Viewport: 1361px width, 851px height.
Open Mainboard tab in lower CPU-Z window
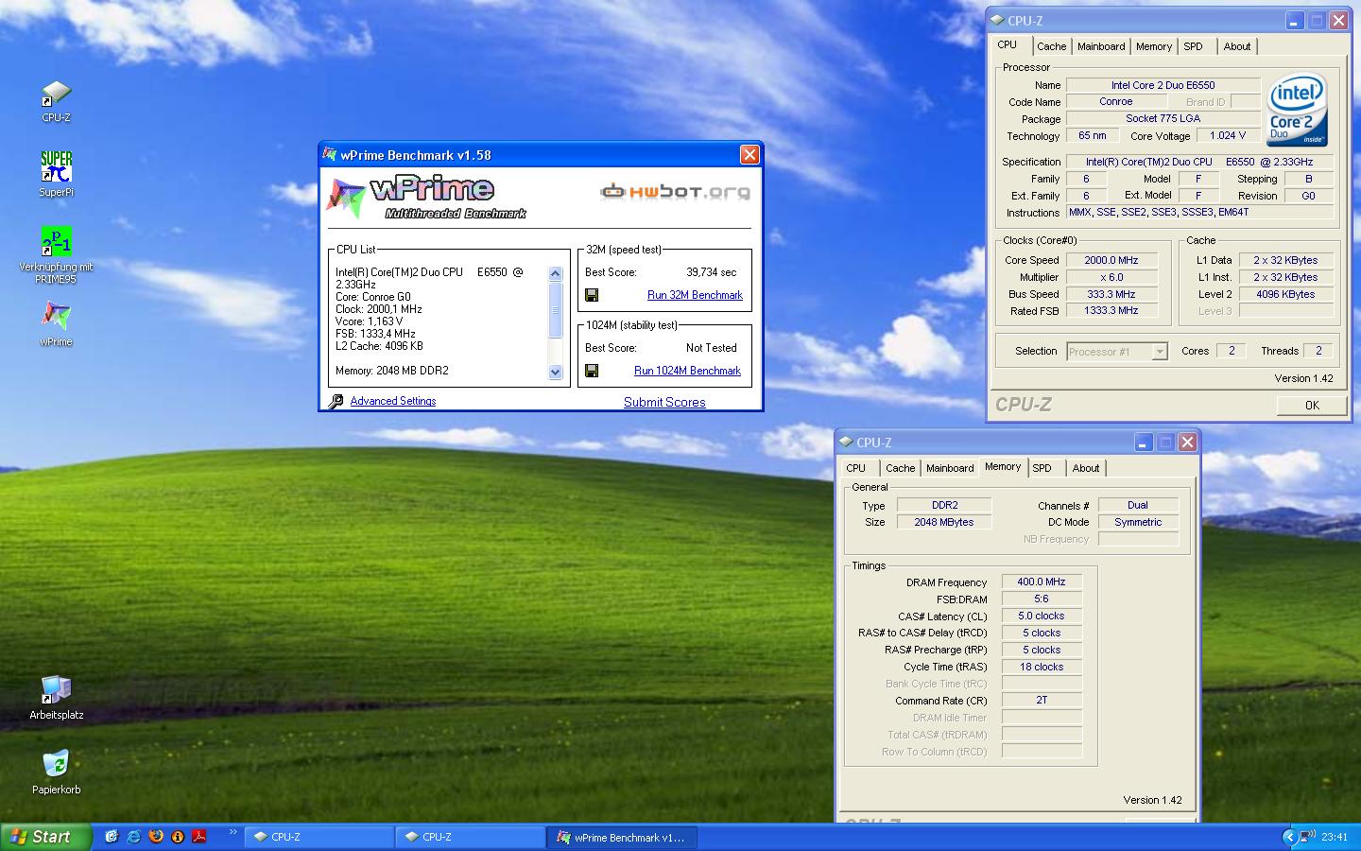[950, 468]
